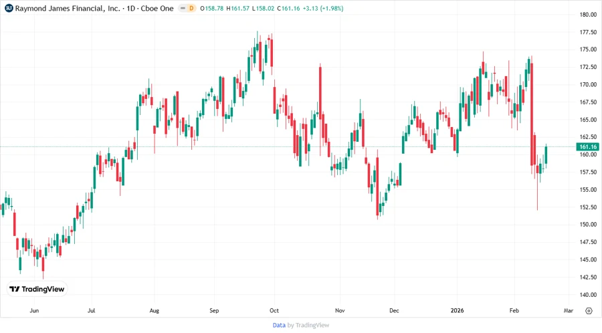602x333 pixels.
Task: Open the Data link below the chart
Action: click(x=279, y=326)
